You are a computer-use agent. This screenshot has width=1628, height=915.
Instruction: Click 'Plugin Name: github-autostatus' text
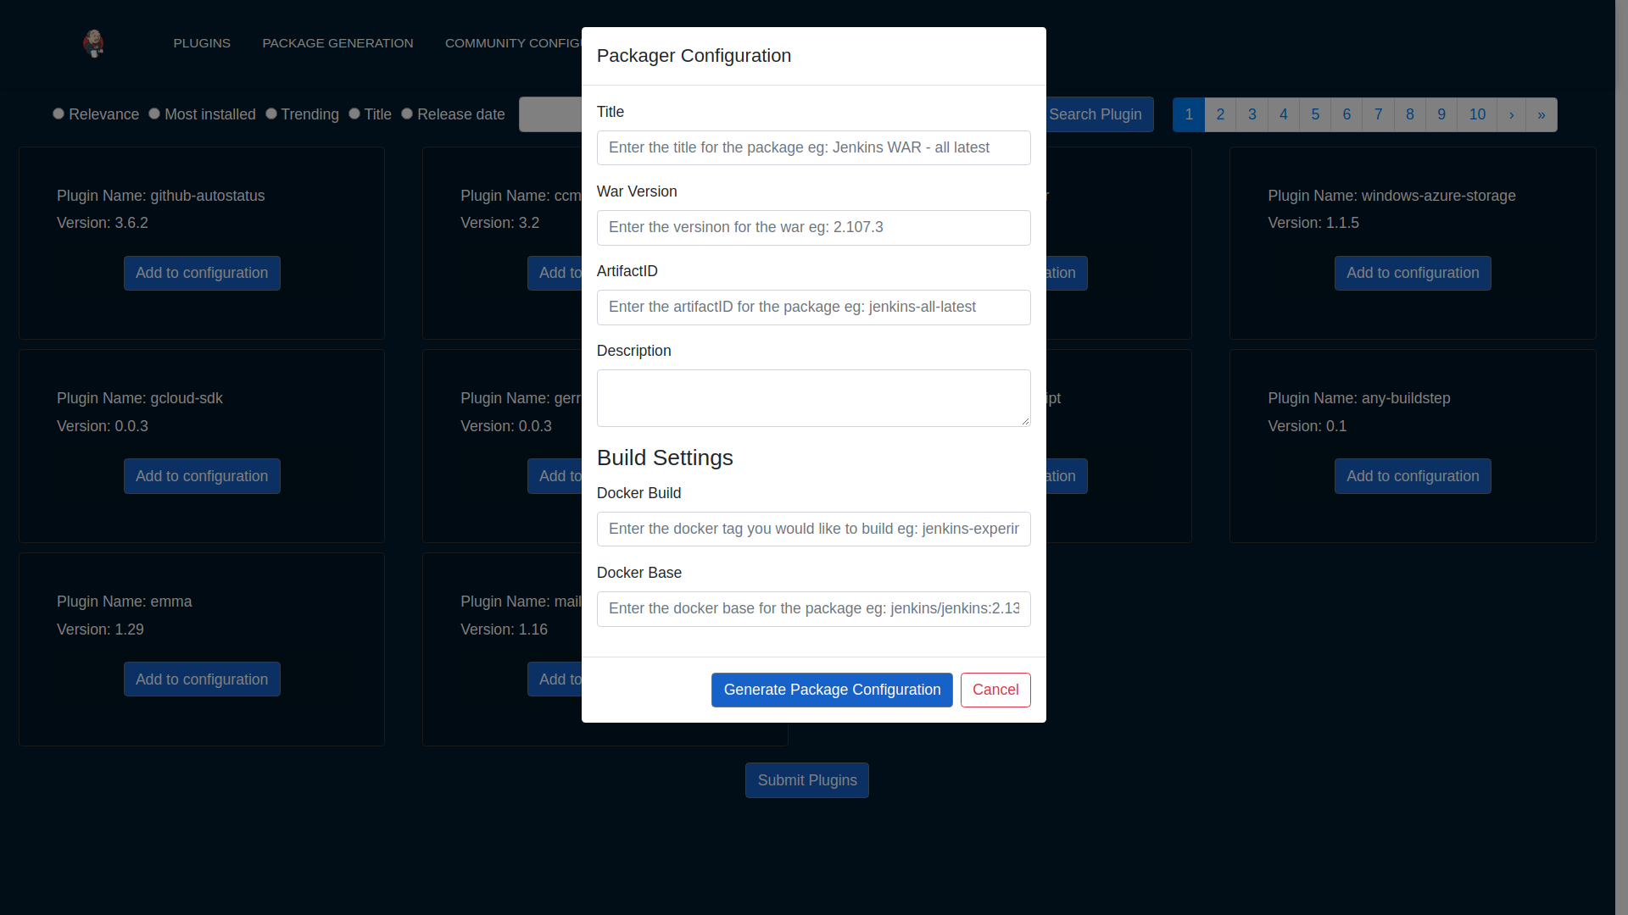coord(161,196)
